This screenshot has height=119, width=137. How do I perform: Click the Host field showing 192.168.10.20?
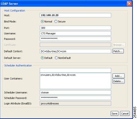coord(75,15)
